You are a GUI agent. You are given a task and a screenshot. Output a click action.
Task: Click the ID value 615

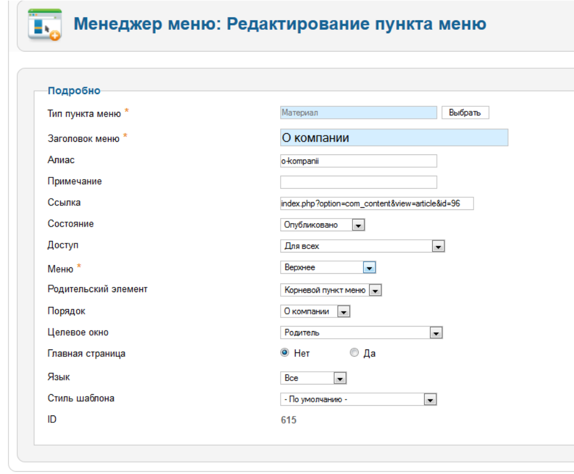coord(289,421)
